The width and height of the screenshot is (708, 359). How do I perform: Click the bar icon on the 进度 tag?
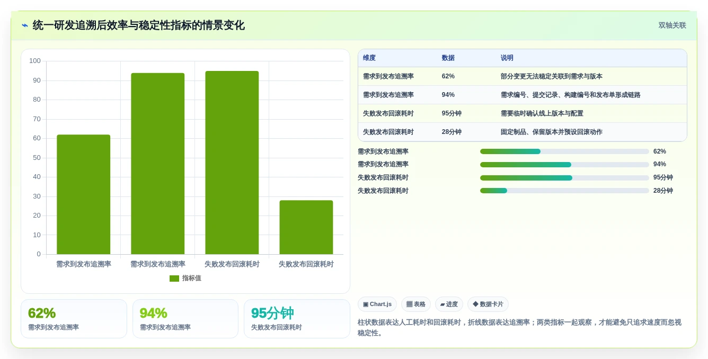pos(442,304)
